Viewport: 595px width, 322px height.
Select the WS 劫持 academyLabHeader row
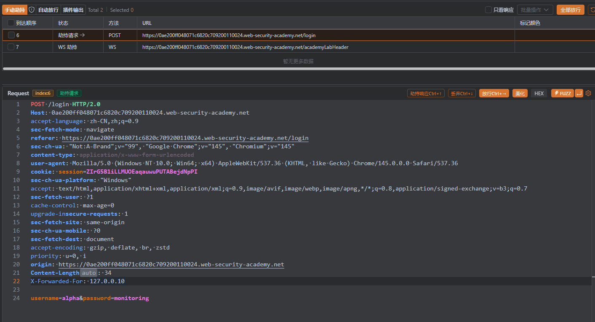tap(245, 47)
